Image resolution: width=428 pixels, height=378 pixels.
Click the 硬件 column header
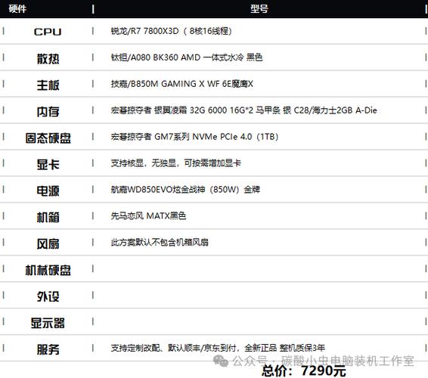coord(17,9)
